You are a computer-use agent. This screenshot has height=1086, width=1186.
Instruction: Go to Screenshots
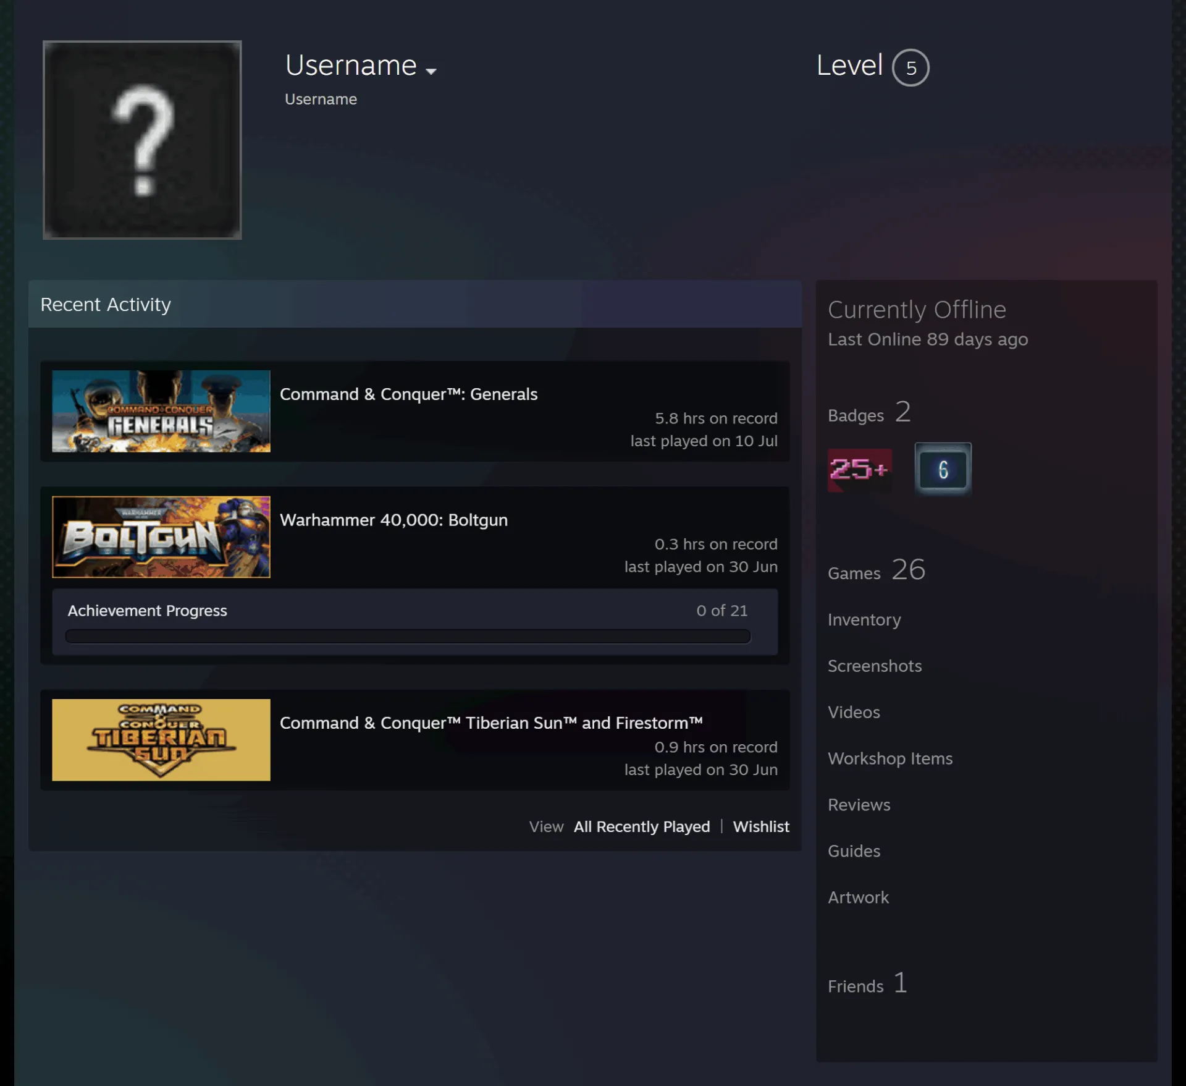(875, 666)
